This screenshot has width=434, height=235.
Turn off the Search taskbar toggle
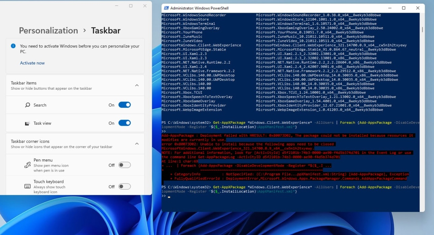tap(125, 105)
